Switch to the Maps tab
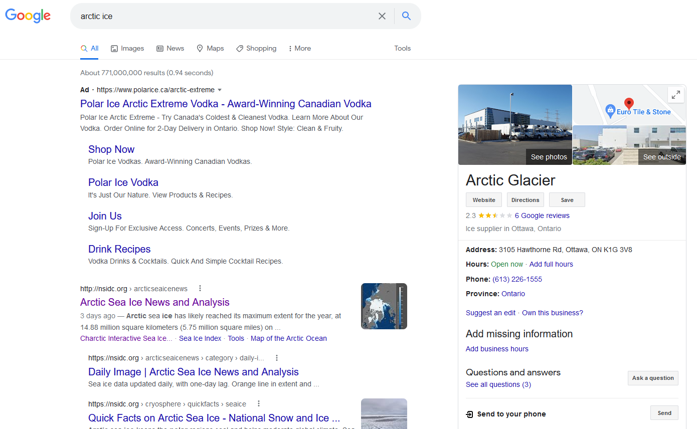The image size is (697, 429). 210,49
